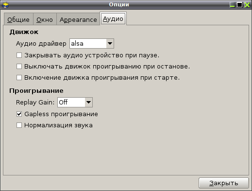The width and height of the screenshot is (252, 191).
Task: Toggle Включение движка проигрывания при старте
Action: [19, 77]
